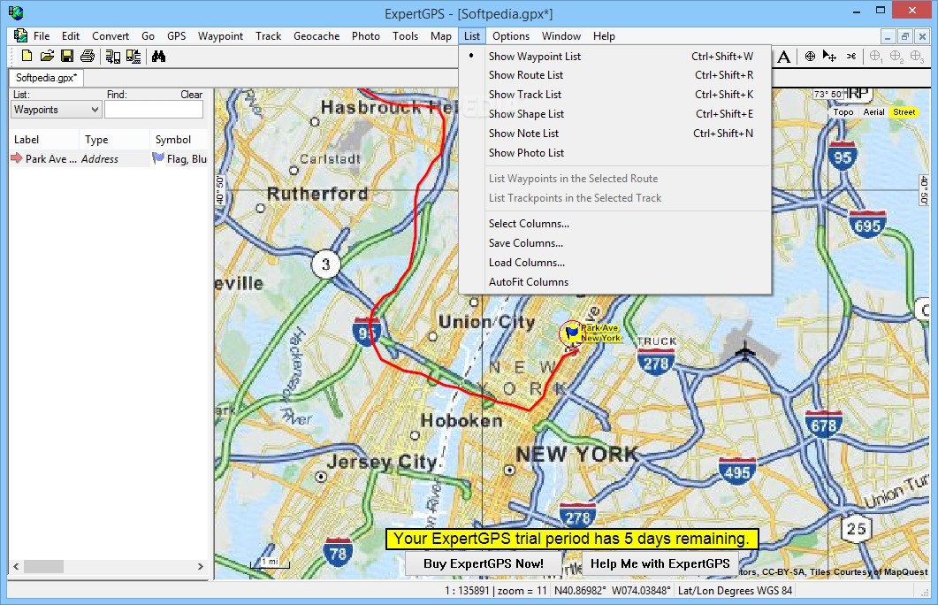This screenshot has height=605, width=938.
Task: Click the right scroll arrow in list panel
Action: [x=201, y=566]
